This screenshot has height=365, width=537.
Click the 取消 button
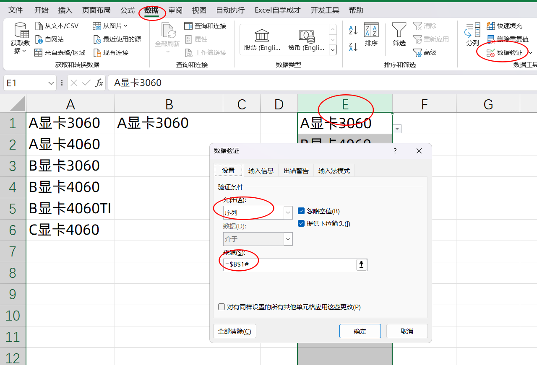tap(407, 331)
